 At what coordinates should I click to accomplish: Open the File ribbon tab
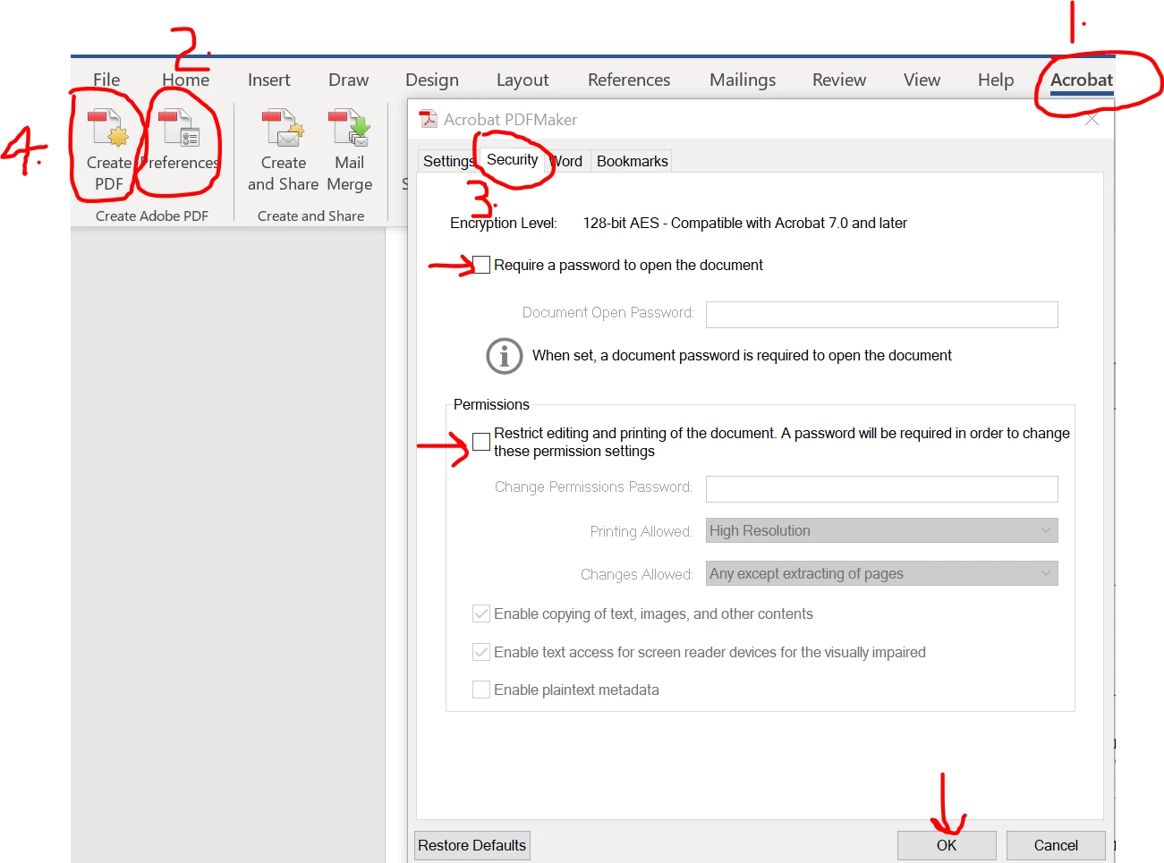pyautogui.click(x=106, y=80)
